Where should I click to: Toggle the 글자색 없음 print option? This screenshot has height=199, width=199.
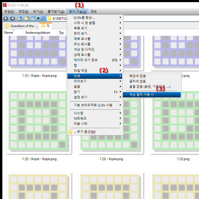coord(152,81)
